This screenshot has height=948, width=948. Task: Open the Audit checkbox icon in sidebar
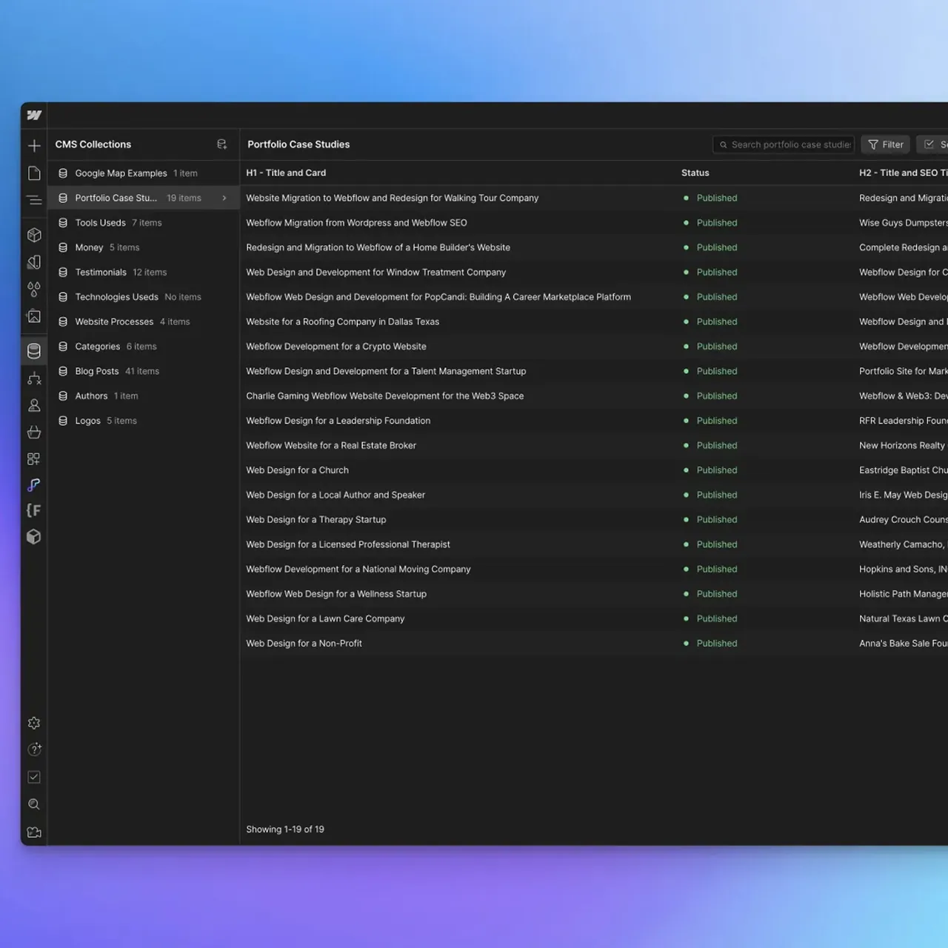pos(34,777)
